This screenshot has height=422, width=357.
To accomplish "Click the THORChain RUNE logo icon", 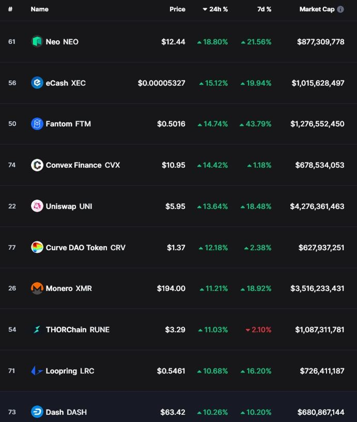I will click(37, 330).
